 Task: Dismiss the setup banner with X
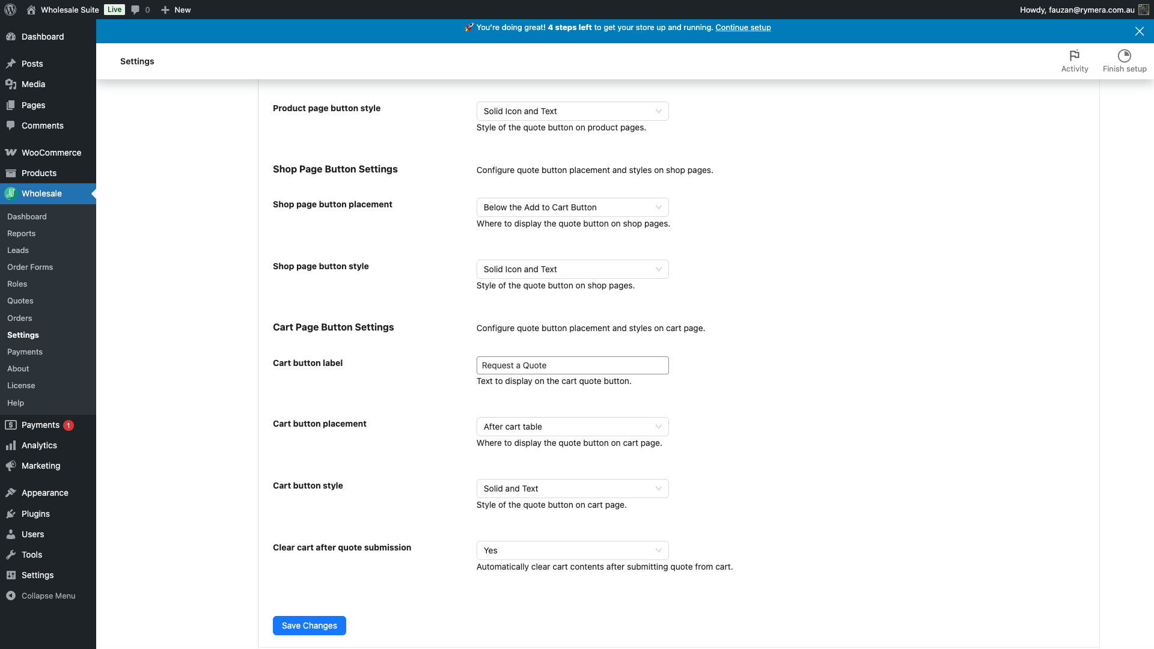(1139, 31)
